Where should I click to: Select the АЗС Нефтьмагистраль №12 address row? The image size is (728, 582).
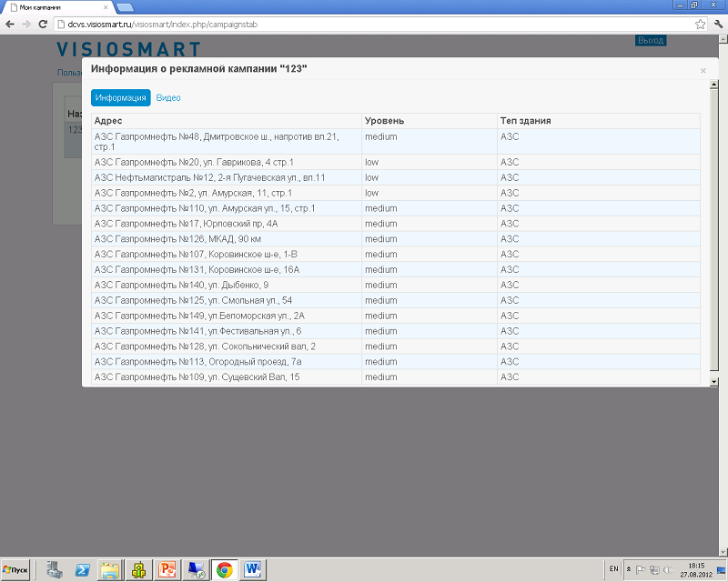point(396,177)
